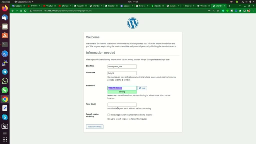Open saved passwords key icon
Viewport: 256px width, 144px height.
209,10
